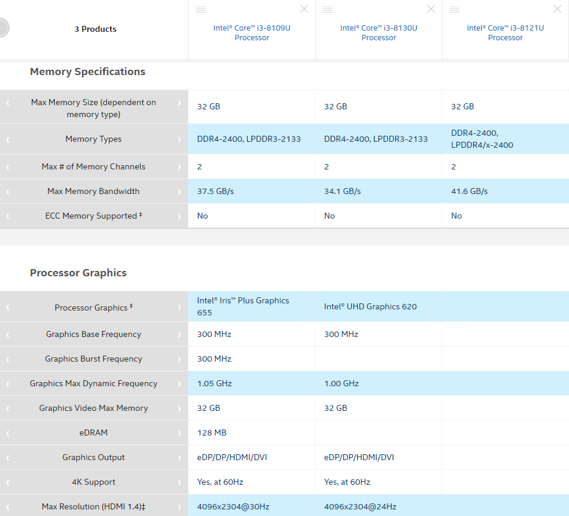Image resolution: width=569 pixels, height=516 pixels.
Task: Click the partially visible circular button at top left
Action: pos(3,28)
